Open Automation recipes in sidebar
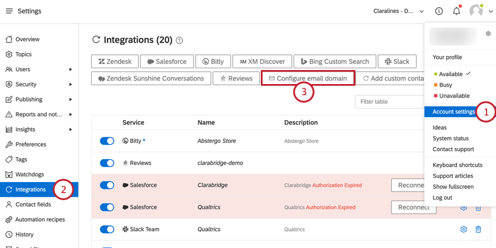 point(39,219)
